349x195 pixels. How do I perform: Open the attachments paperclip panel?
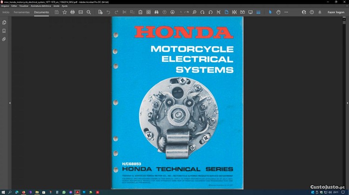[4, 39]
